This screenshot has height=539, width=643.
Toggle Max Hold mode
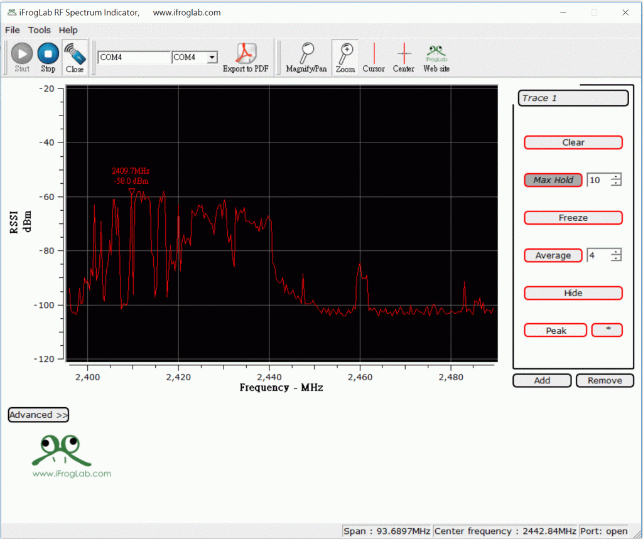553,180
